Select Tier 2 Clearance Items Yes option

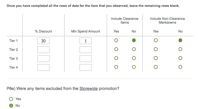(116, 49)
